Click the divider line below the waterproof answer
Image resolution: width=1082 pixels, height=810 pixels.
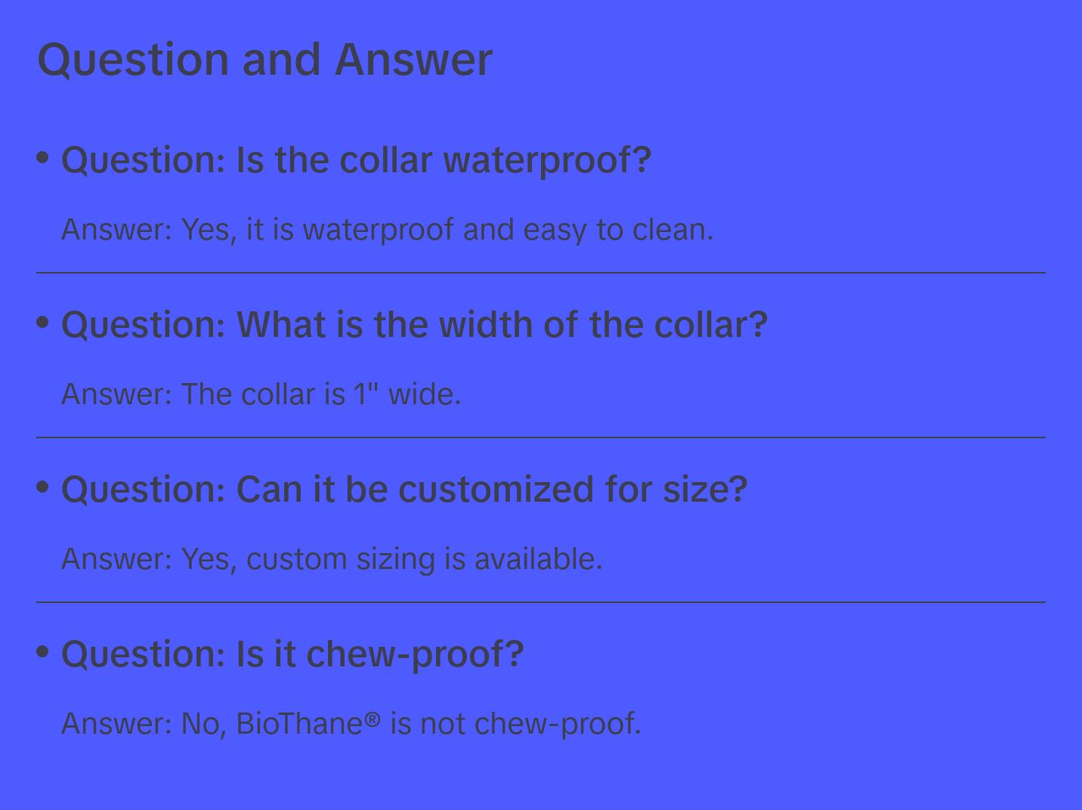tap(541, 273)
